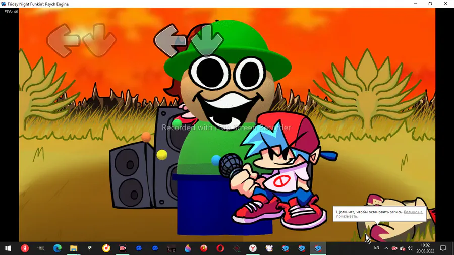Click the white cartoon animal taskbar icon
The width and height of the screenshot is (454, 255).
tap(269, 248)
